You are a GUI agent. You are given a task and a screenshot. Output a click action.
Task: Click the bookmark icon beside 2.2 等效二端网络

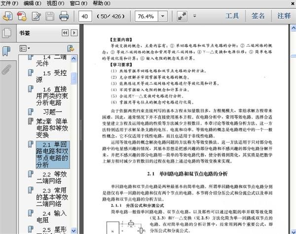coord(31,174)
